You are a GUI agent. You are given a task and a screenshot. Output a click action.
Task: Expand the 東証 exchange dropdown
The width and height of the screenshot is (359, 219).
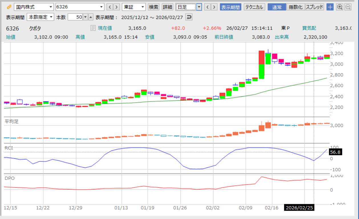click(134, 7)
